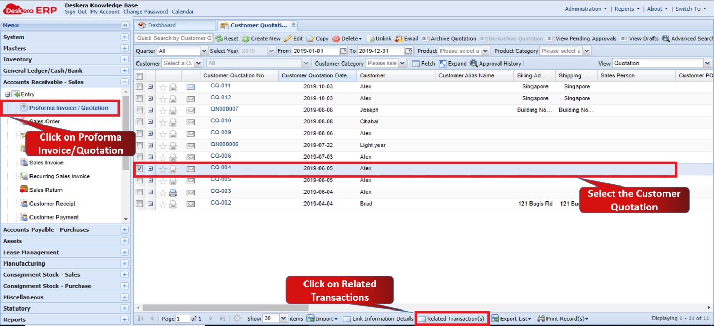This screenshot has height=326, width=714.
Task: Click the envelope icon in CQ-009 row
Action: pos(191,134)
